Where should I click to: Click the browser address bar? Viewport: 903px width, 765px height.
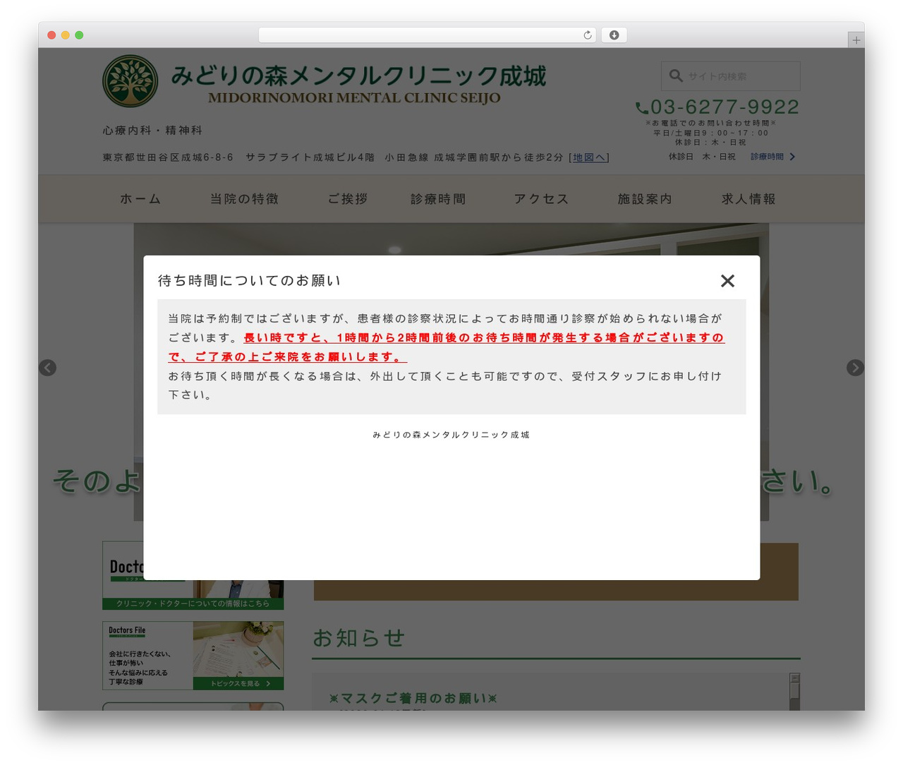tap(428, 35)
